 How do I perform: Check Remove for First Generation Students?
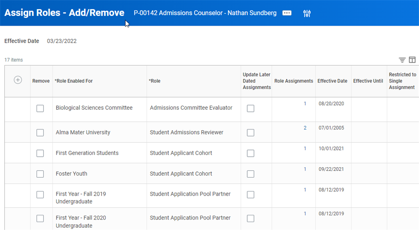[x=40, y=153]
